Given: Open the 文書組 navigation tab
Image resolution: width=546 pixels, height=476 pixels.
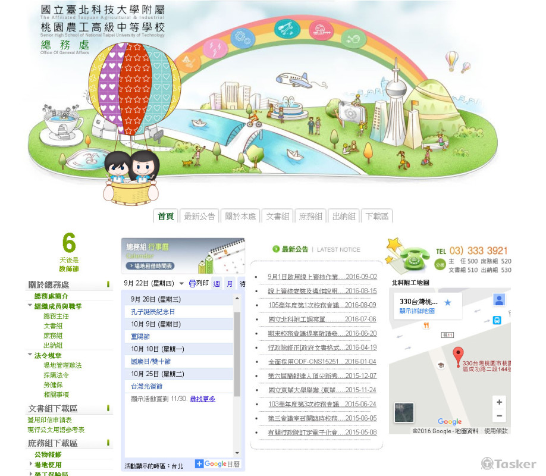Looking at the screenshot, I should pyautogui.click(x=277, y=216).
